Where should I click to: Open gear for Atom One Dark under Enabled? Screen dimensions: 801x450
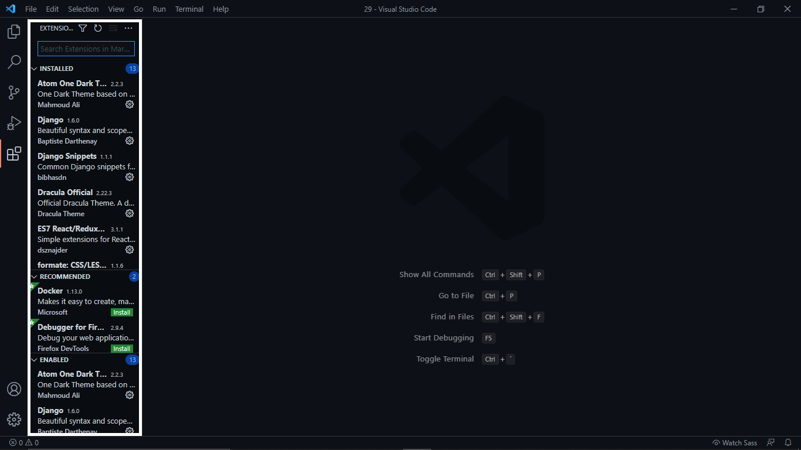(130, 395)
